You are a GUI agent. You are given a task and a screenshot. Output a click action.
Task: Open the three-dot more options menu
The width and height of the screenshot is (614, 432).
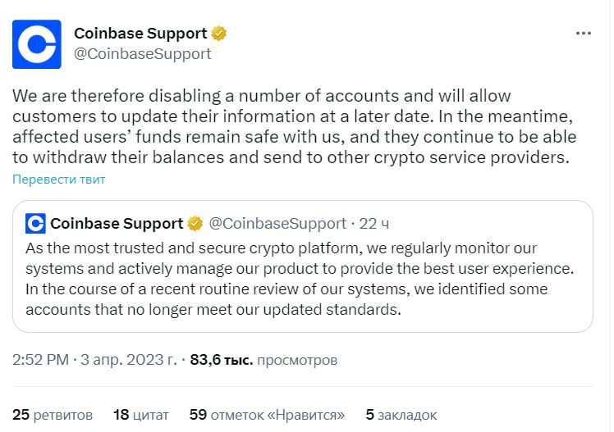tap(583, 34)
